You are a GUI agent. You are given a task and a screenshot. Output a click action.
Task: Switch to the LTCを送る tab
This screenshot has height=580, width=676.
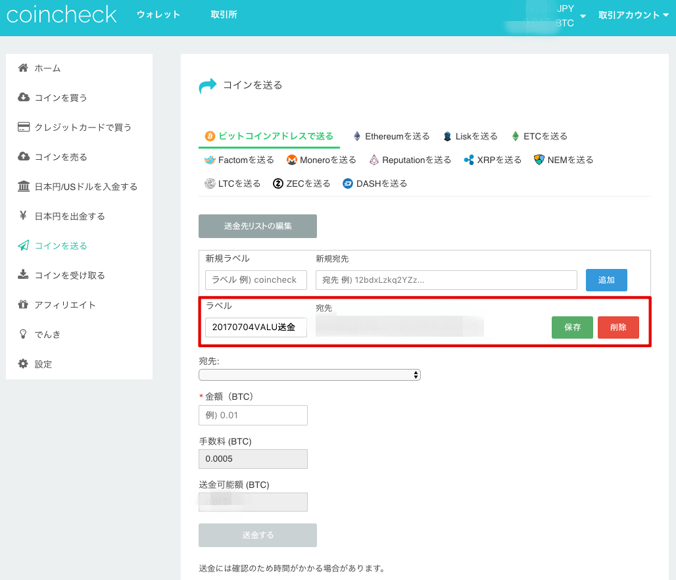pos(232,183)
